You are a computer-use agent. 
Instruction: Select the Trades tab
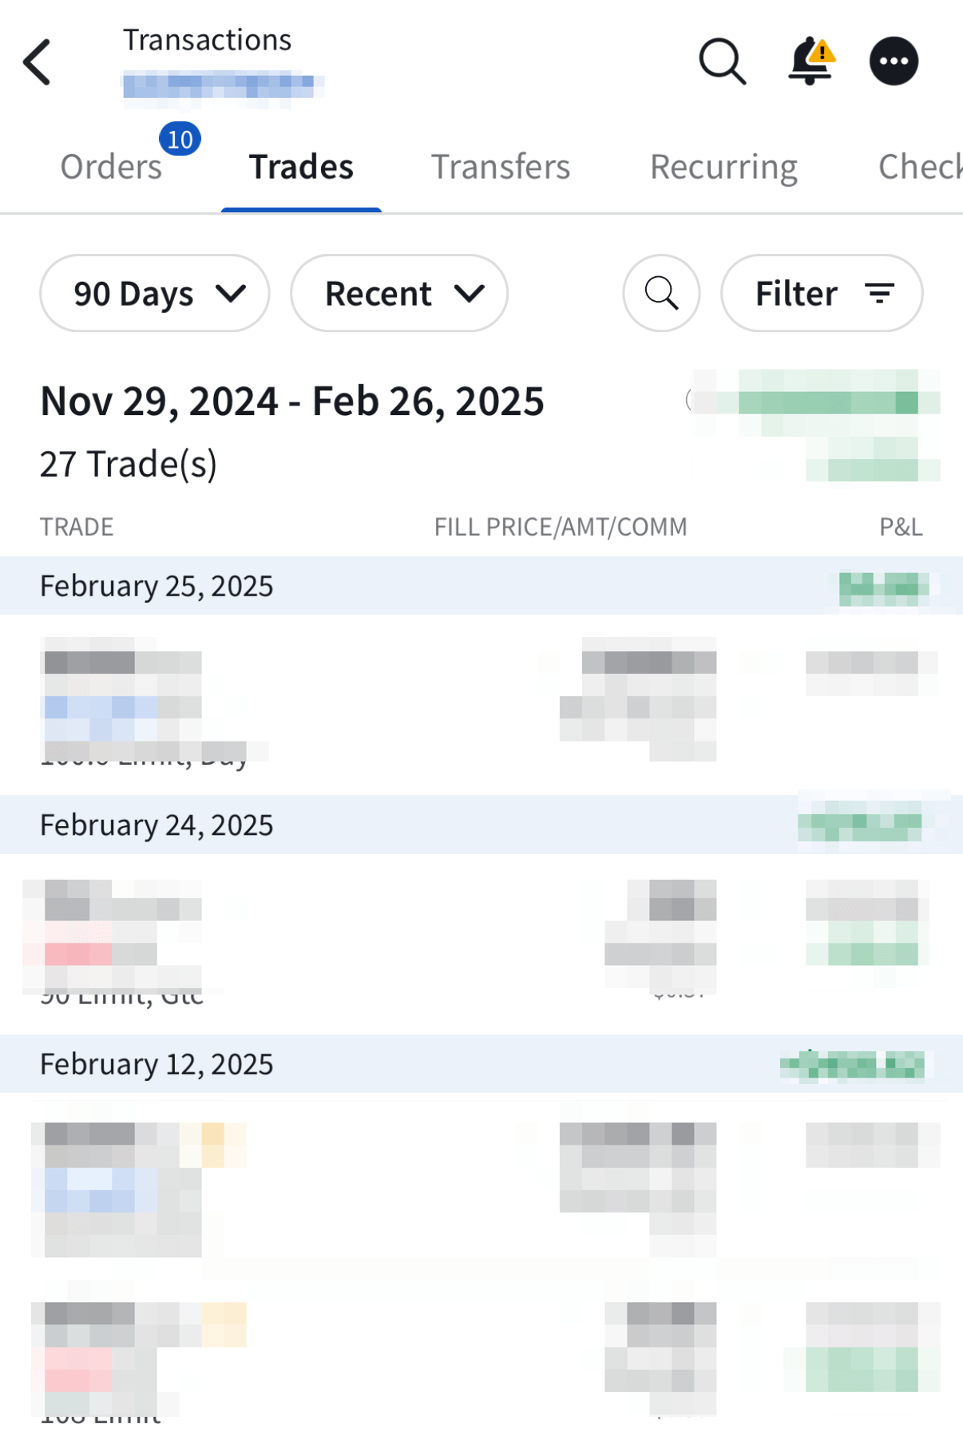pyautogui.click(x=301, y=168)
